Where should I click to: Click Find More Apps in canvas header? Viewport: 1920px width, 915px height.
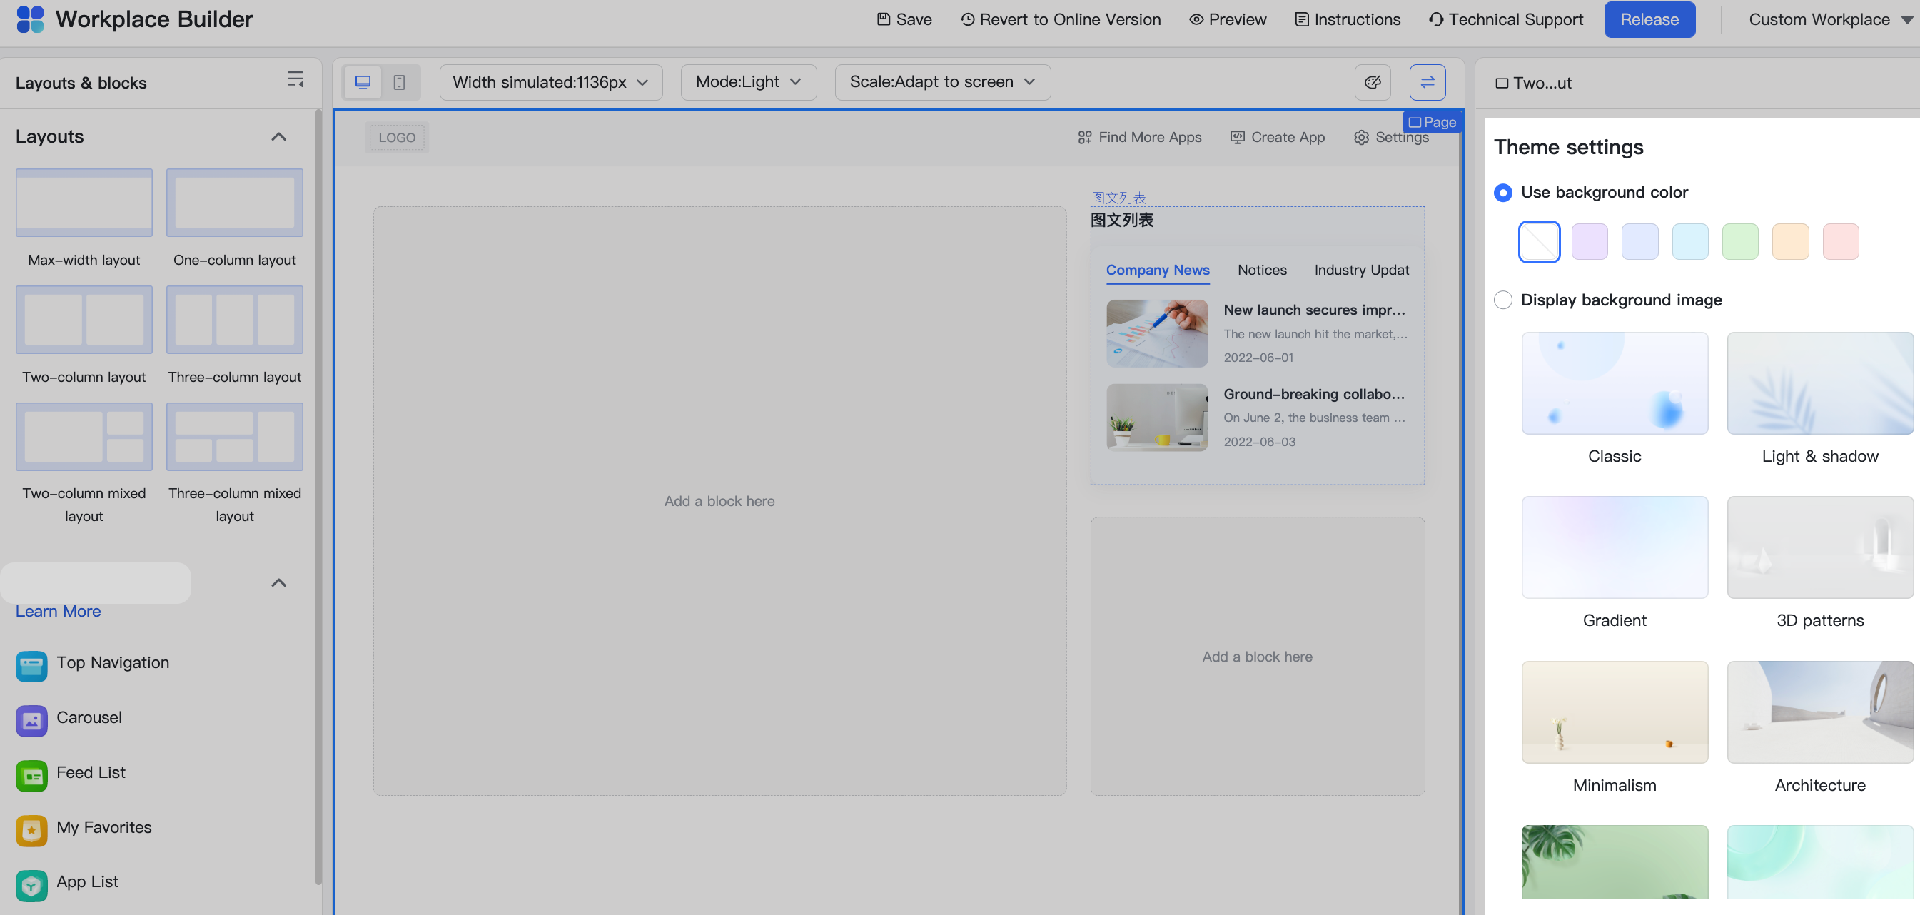1139,137
